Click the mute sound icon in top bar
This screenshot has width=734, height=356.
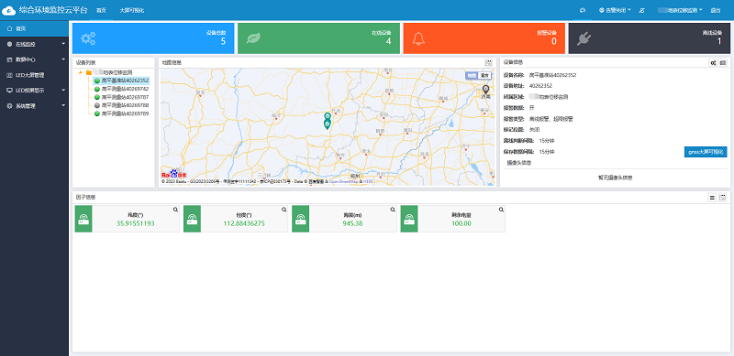coord(641,10)
